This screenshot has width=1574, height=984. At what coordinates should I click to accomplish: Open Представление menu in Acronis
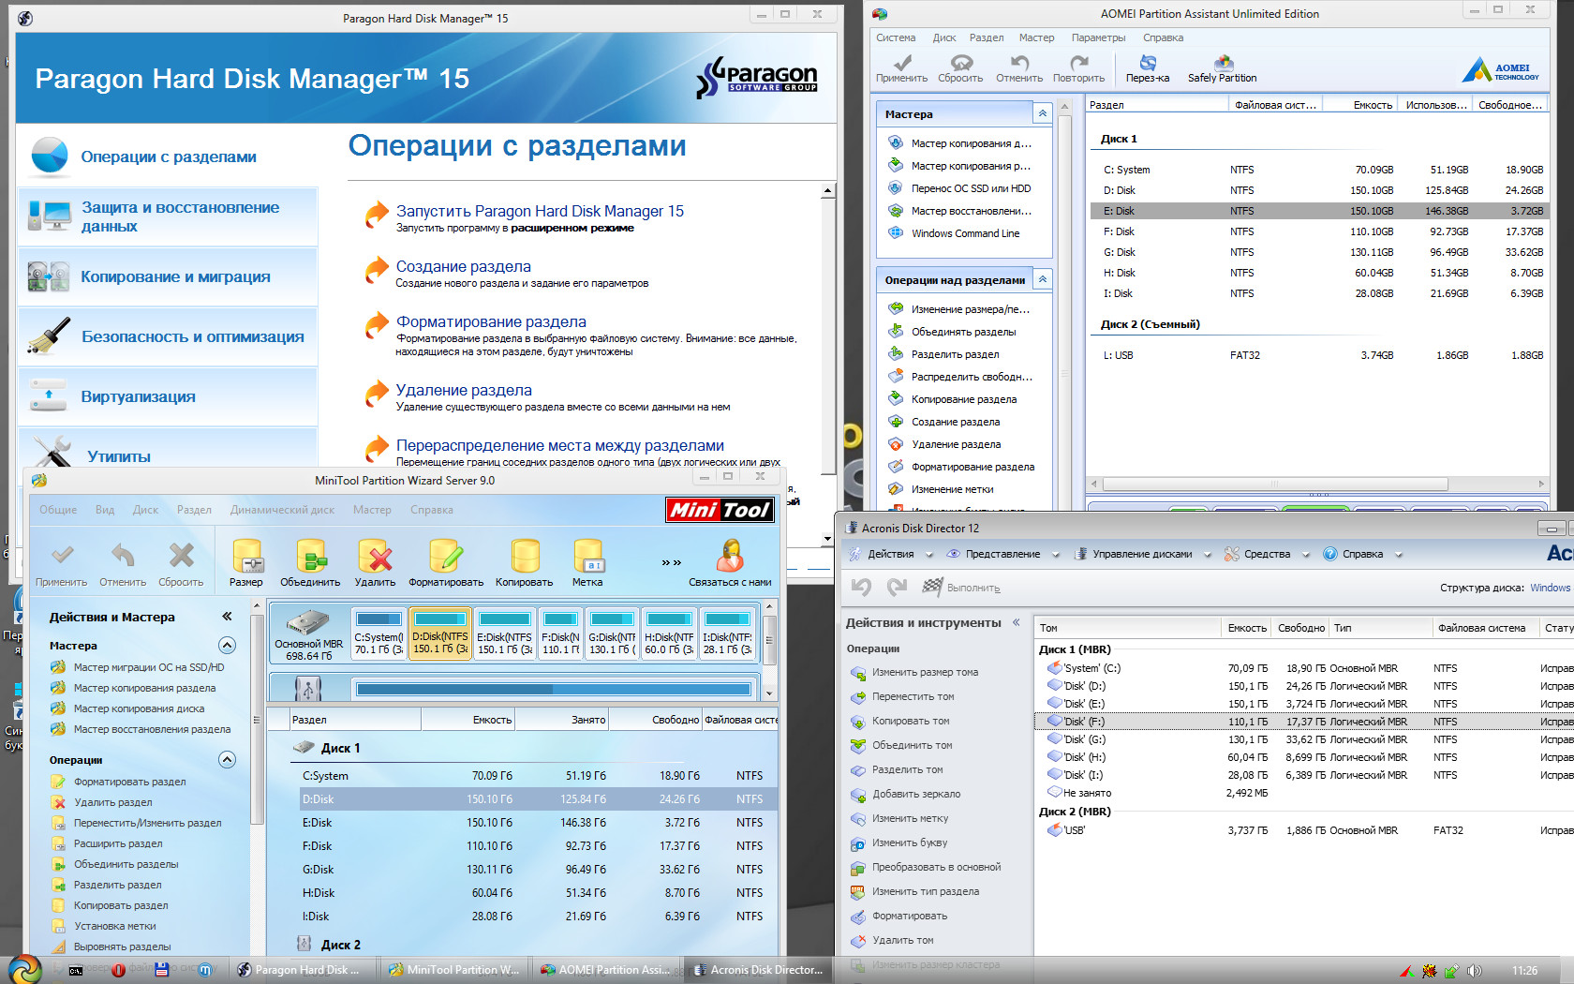click(1002, 554)
